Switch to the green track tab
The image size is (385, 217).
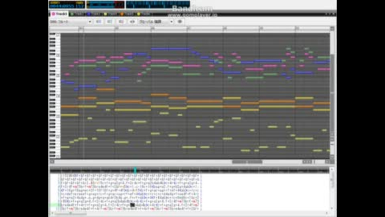click(x=77, y=14)
